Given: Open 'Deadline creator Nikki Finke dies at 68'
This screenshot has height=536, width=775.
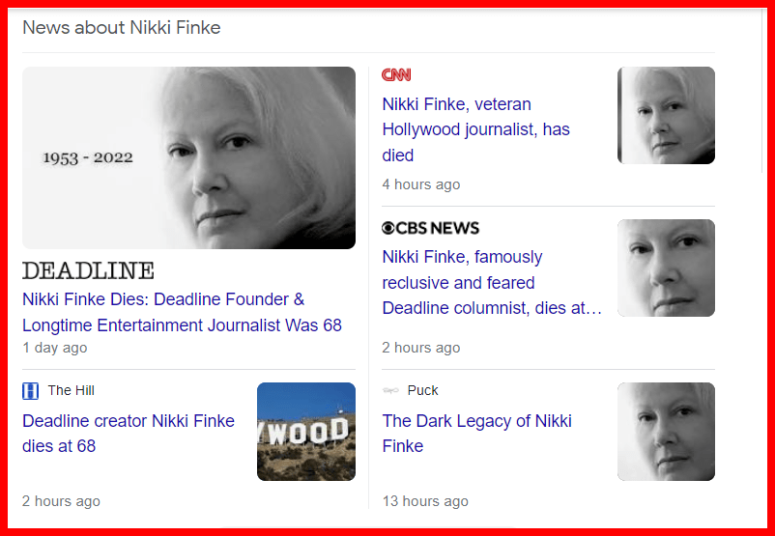Looking at the screenshot, I should coord(129,434).
